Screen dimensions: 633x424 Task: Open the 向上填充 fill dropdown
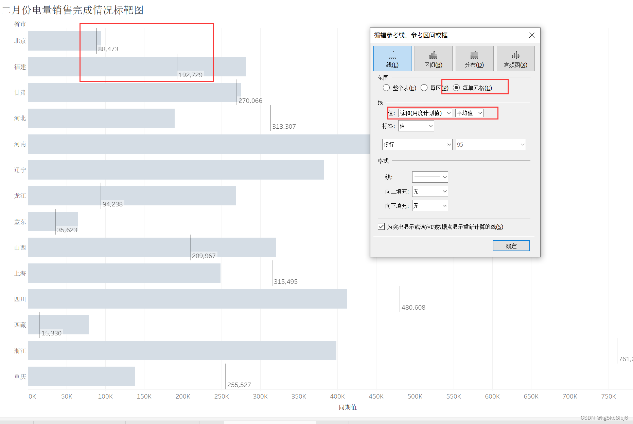(430, 191)
